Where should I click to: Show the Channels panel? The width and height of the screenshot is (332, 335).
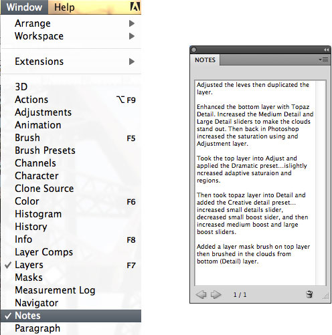click(x=71, y=163)
